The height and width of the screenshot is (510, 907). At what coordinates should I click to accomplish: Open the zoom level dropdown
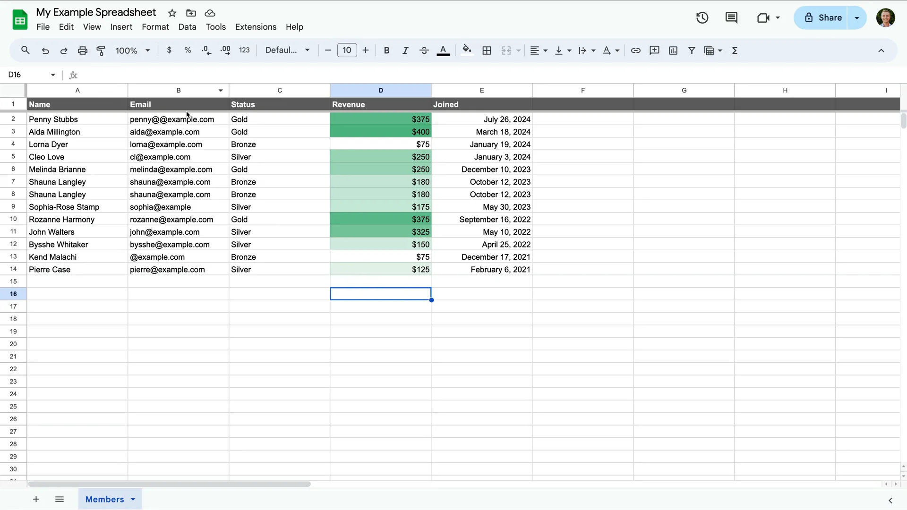(132, 50)
